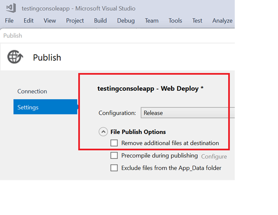
Task: Open the Analyze menu
Action: 222,21
